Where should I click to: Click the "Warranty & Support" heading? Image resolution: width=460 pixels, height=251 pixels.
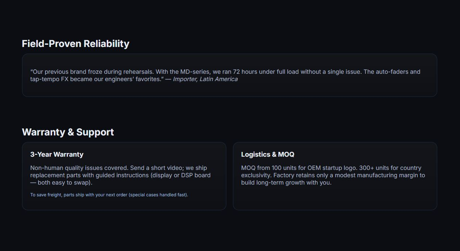tap(68, 132)
